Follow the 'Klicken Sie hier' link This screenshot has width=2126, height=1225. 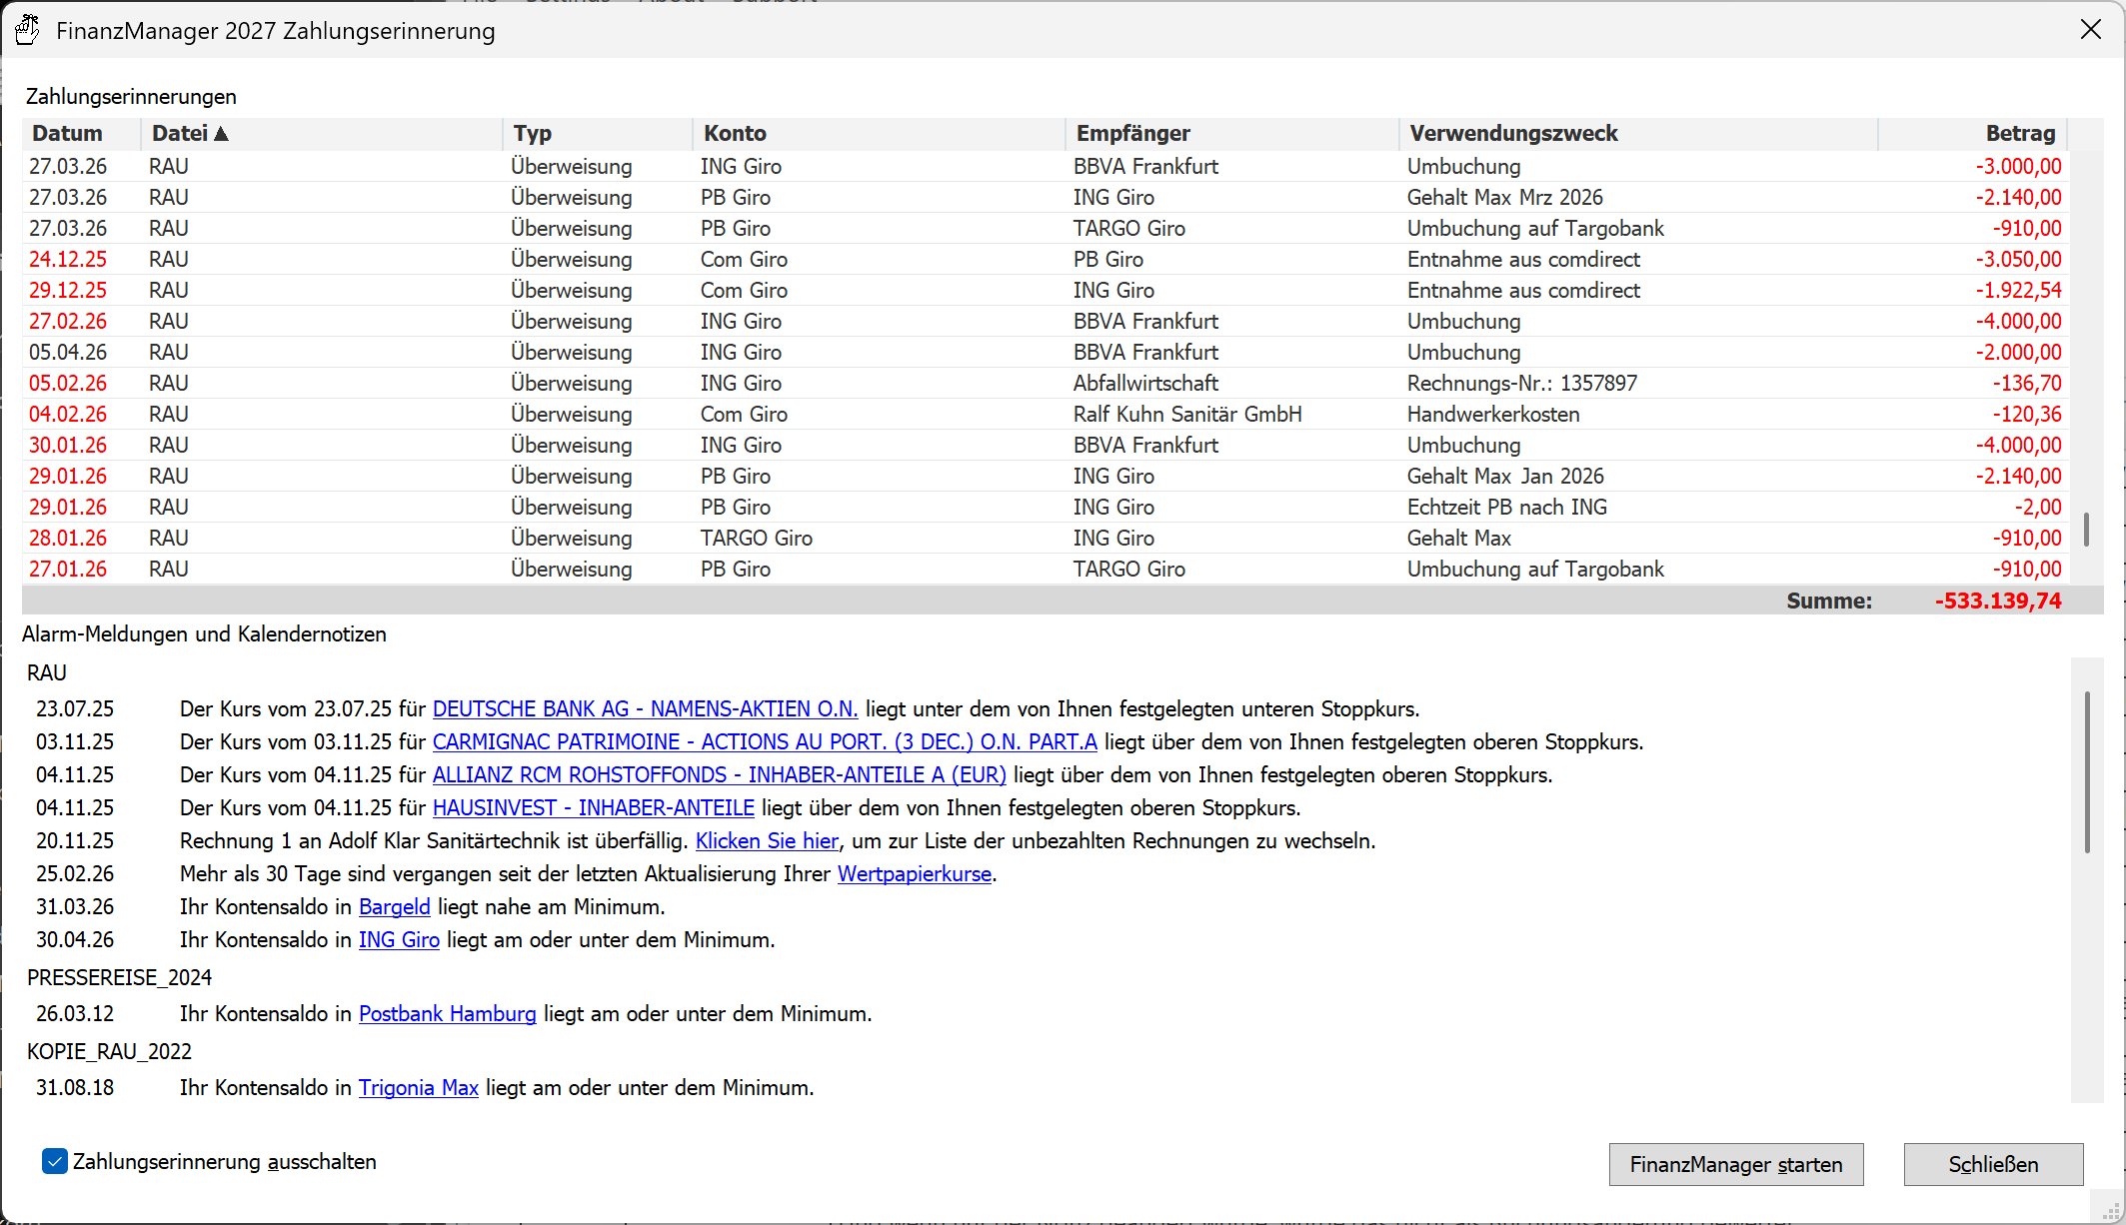(x=767, y=841)
